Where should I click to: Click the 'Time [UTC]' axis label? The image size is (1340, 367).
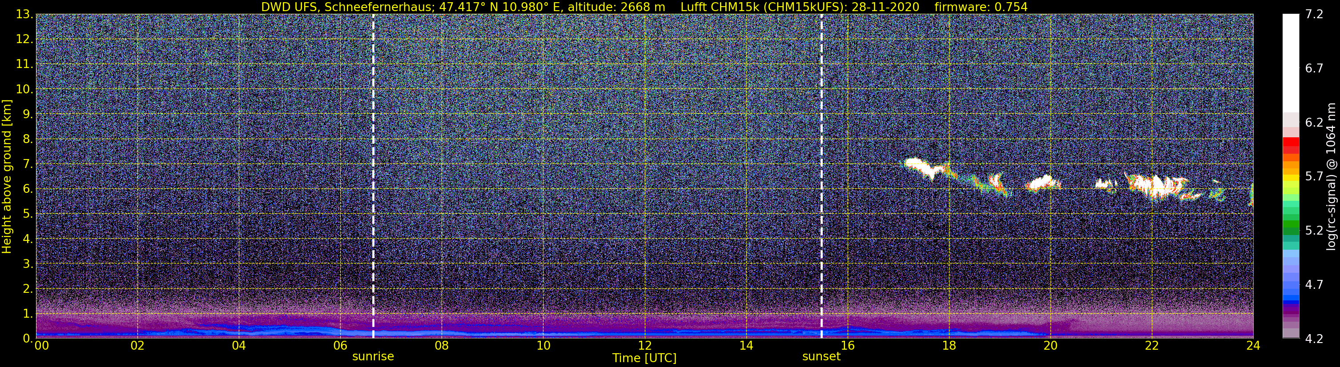pyautogui.click(x=644, y=358)
